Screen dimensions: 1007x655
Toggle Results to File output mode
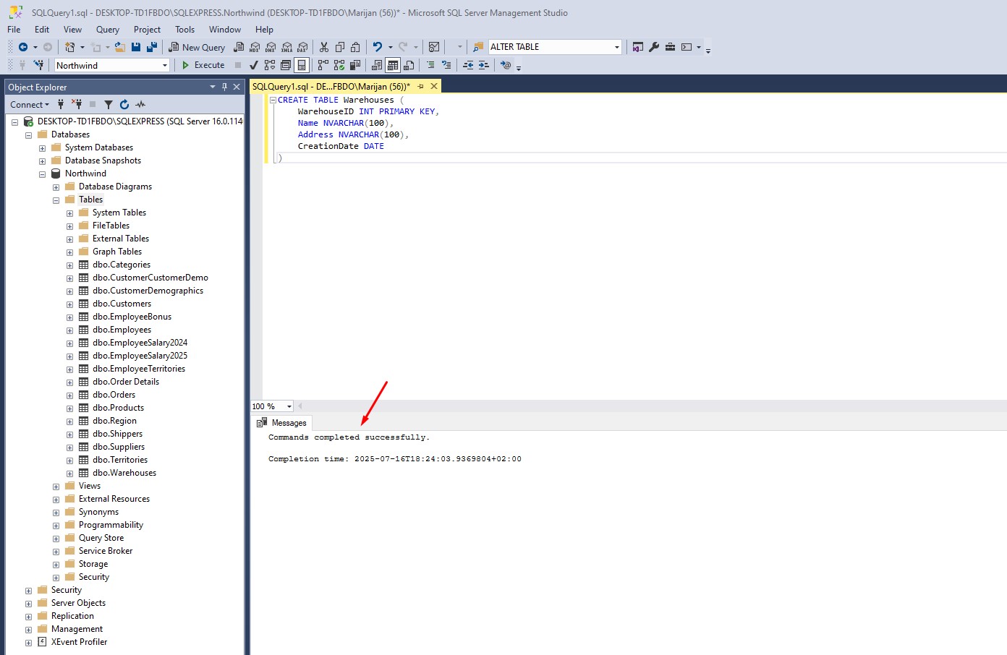409,65
